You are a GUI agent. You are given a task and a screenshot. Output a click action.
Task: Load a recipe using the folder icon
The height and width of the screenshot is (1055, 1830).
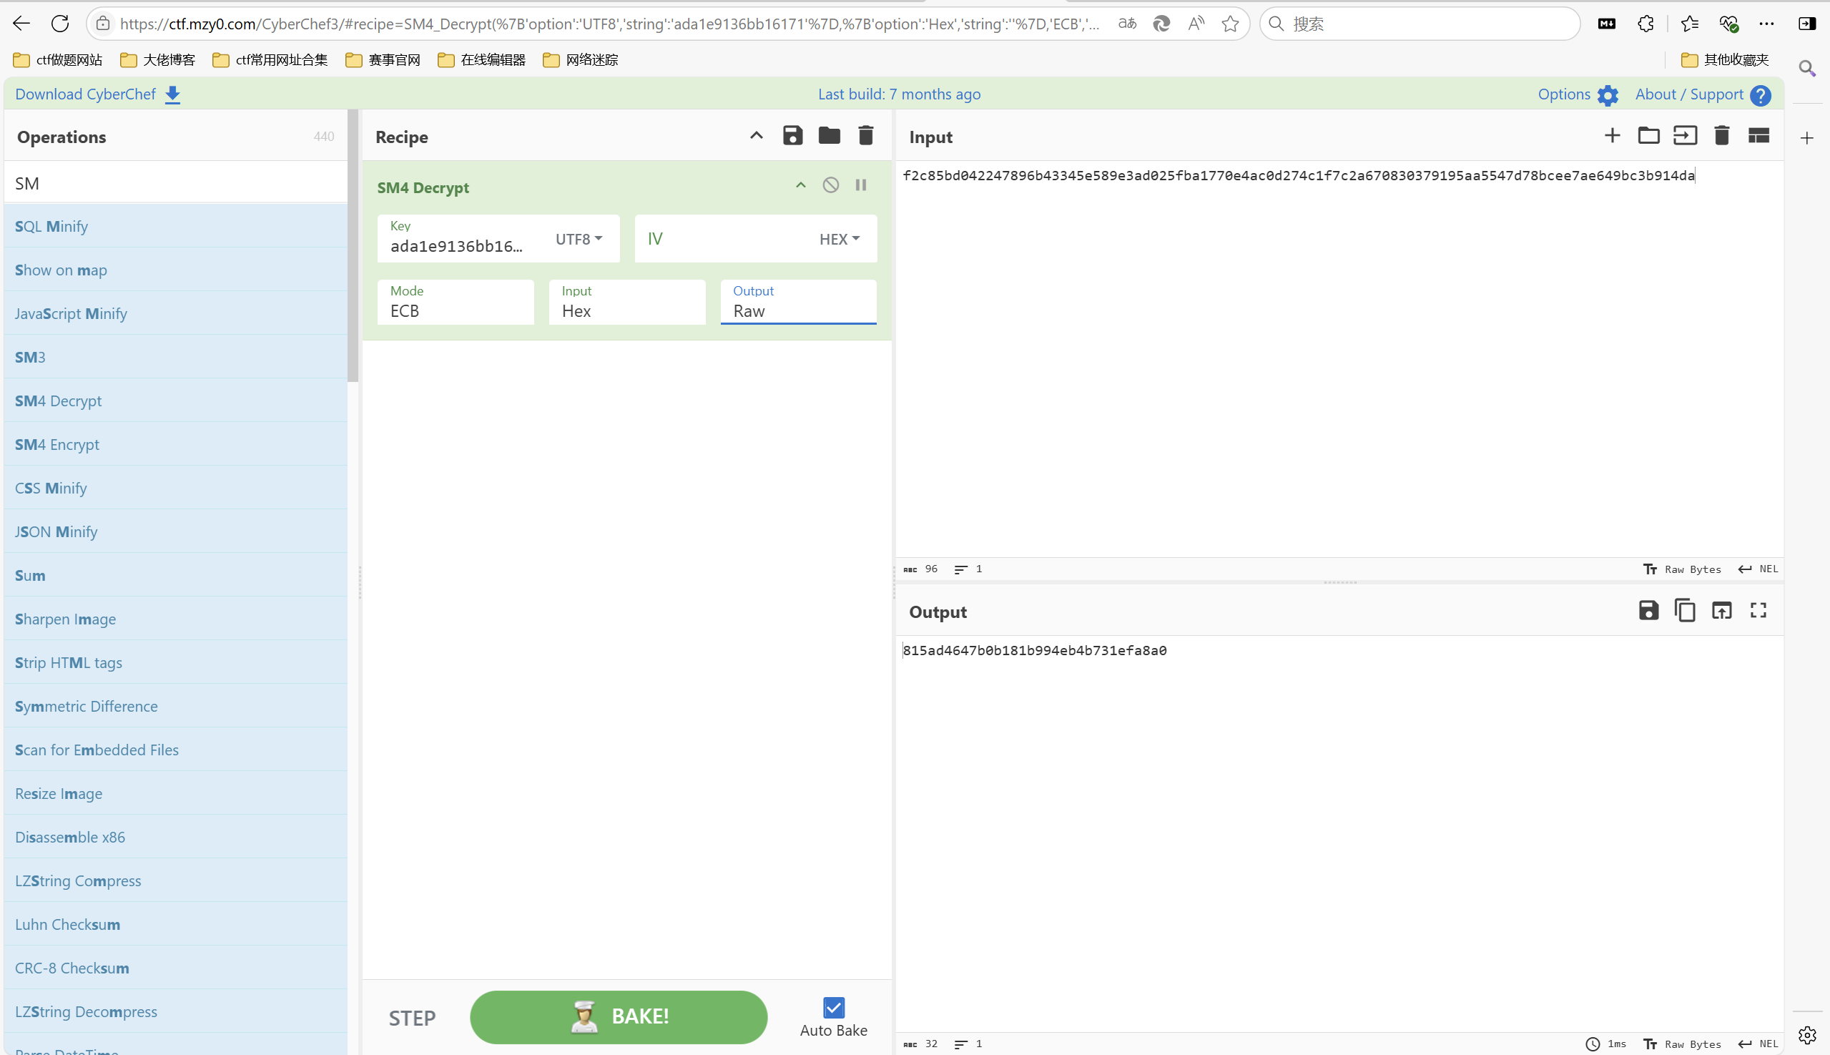(x=829, y=135)
